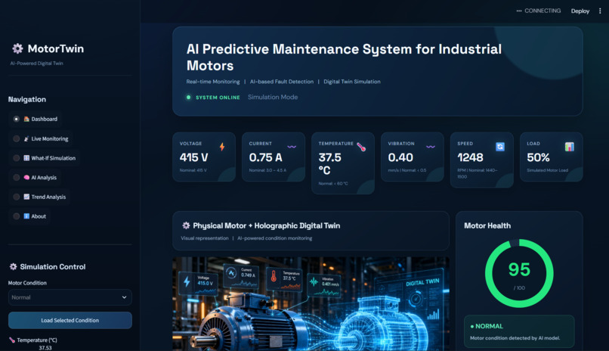Click the Current 0.75 A value
This screenshot has height=351, width=609.
[x=266, y=157]
